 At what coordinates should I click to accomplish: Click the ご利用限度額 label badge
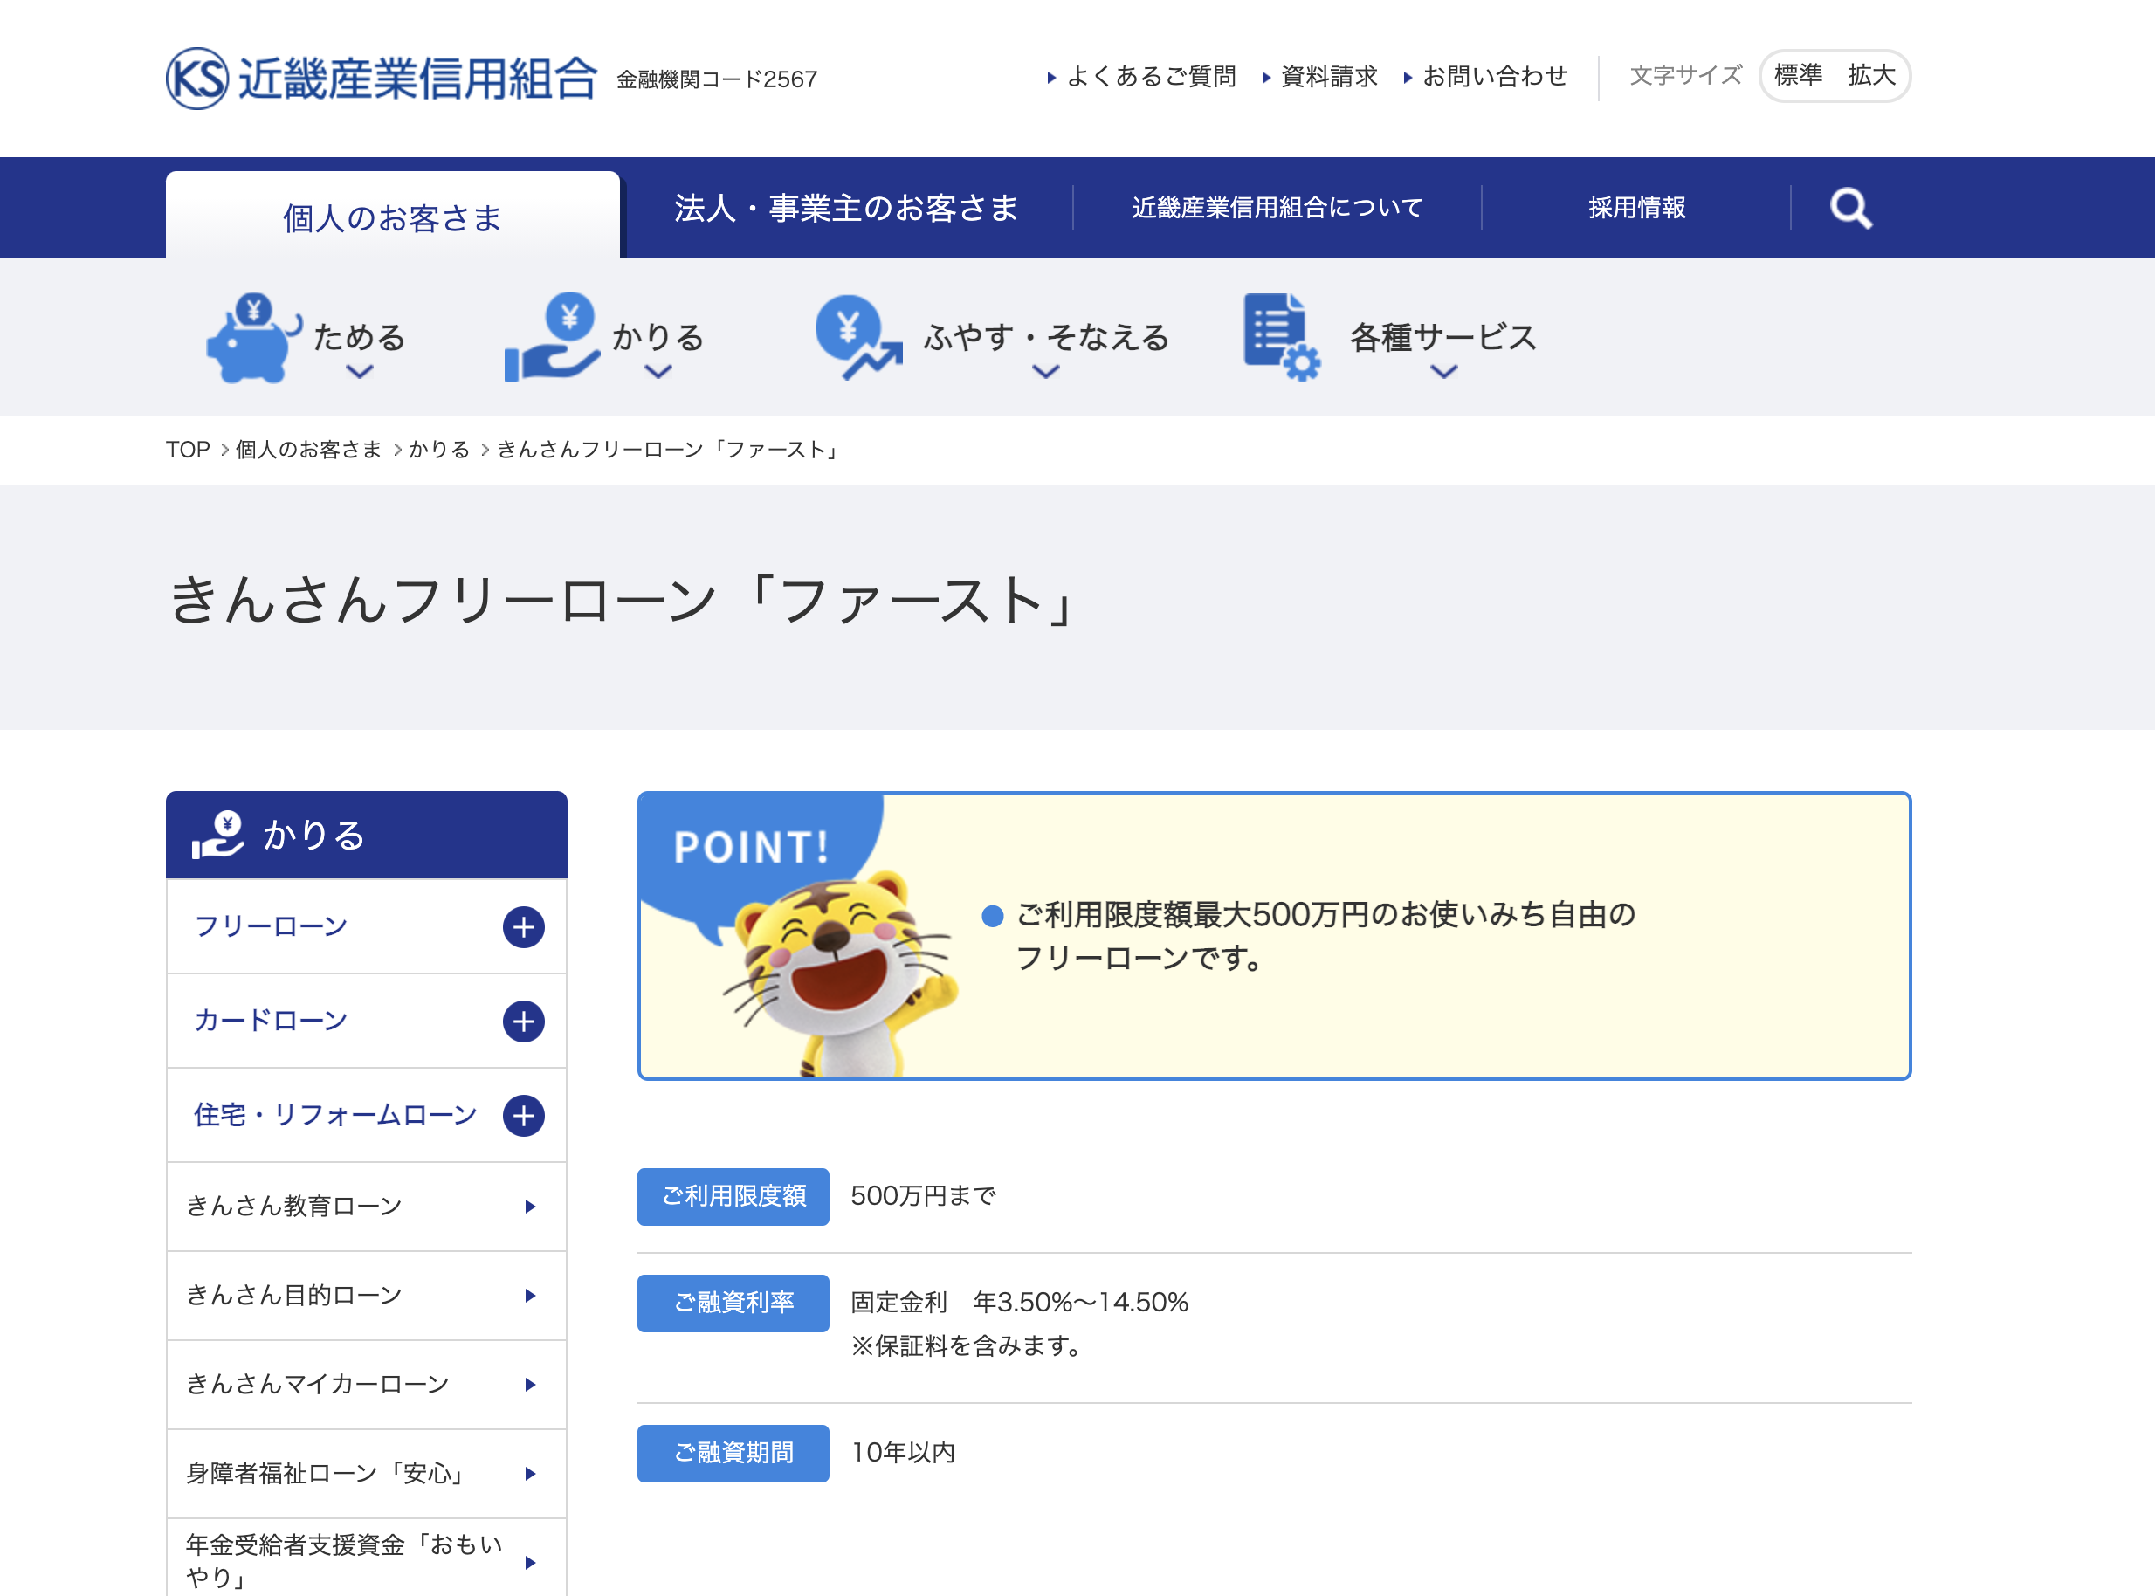[733, 1197]
